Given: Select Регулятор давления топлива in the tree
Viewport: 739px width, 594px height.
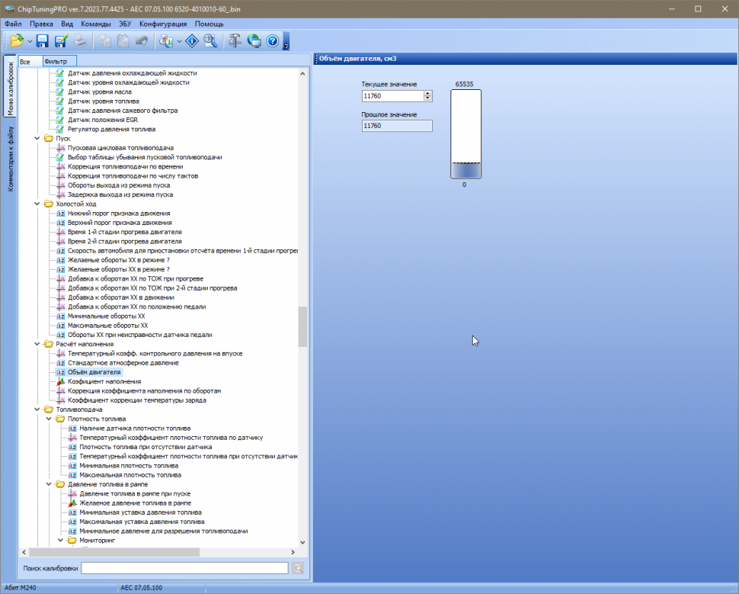Looking at the screenshot, I should pyautogui.click(x=110, y=129).
